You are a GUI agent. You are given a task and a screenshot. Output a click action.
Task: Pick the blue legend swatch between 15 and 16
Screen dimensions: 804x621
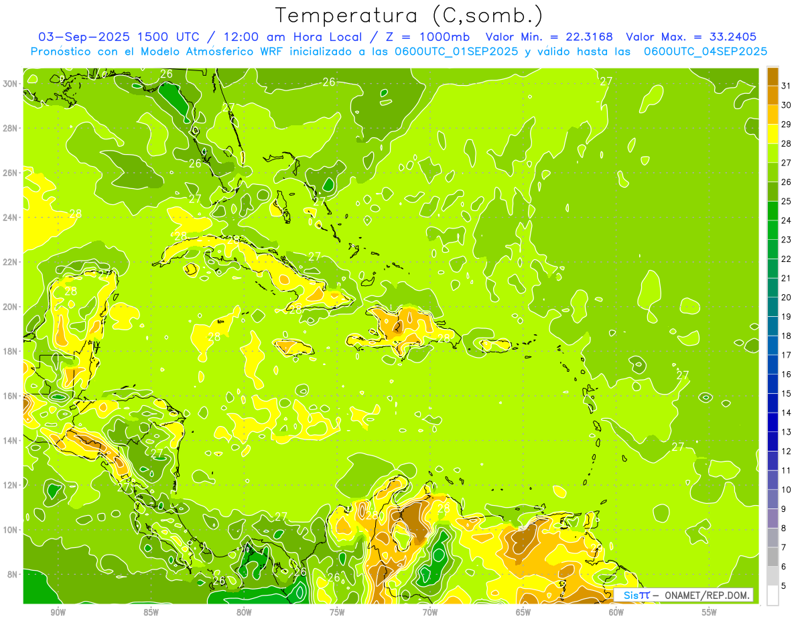coord(773,384)
